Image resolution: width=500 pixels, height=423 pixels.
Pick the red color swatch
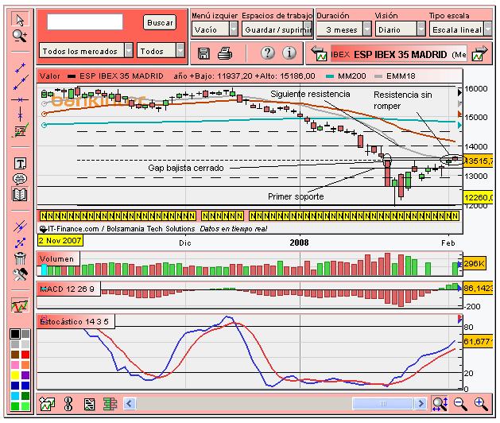[x=25, y=355]
